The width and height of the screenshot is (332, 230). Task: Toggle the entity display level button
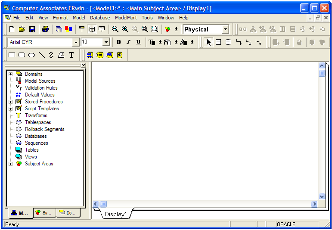pos(82,29)
